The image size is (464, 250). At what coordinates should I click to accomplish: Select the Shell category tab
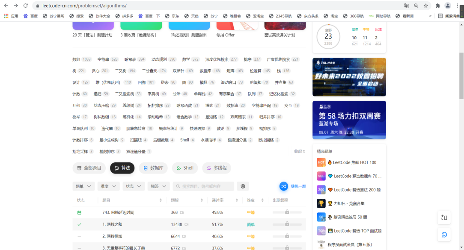185,168
